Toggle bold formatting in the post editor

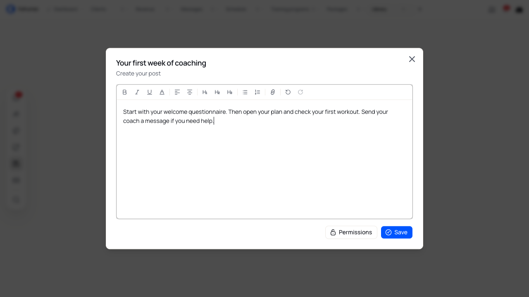click(125, 92)
